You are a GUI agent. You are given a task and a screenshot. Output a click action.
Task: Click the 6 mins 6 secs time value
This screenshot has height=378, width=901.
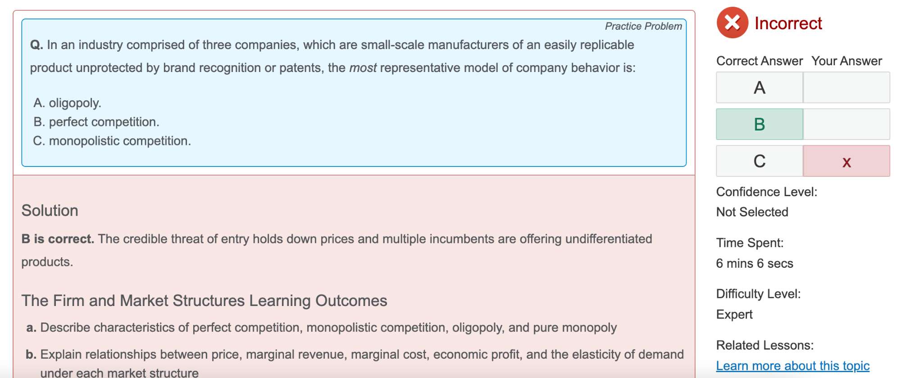pyautogui.click(x=755, y=263)
